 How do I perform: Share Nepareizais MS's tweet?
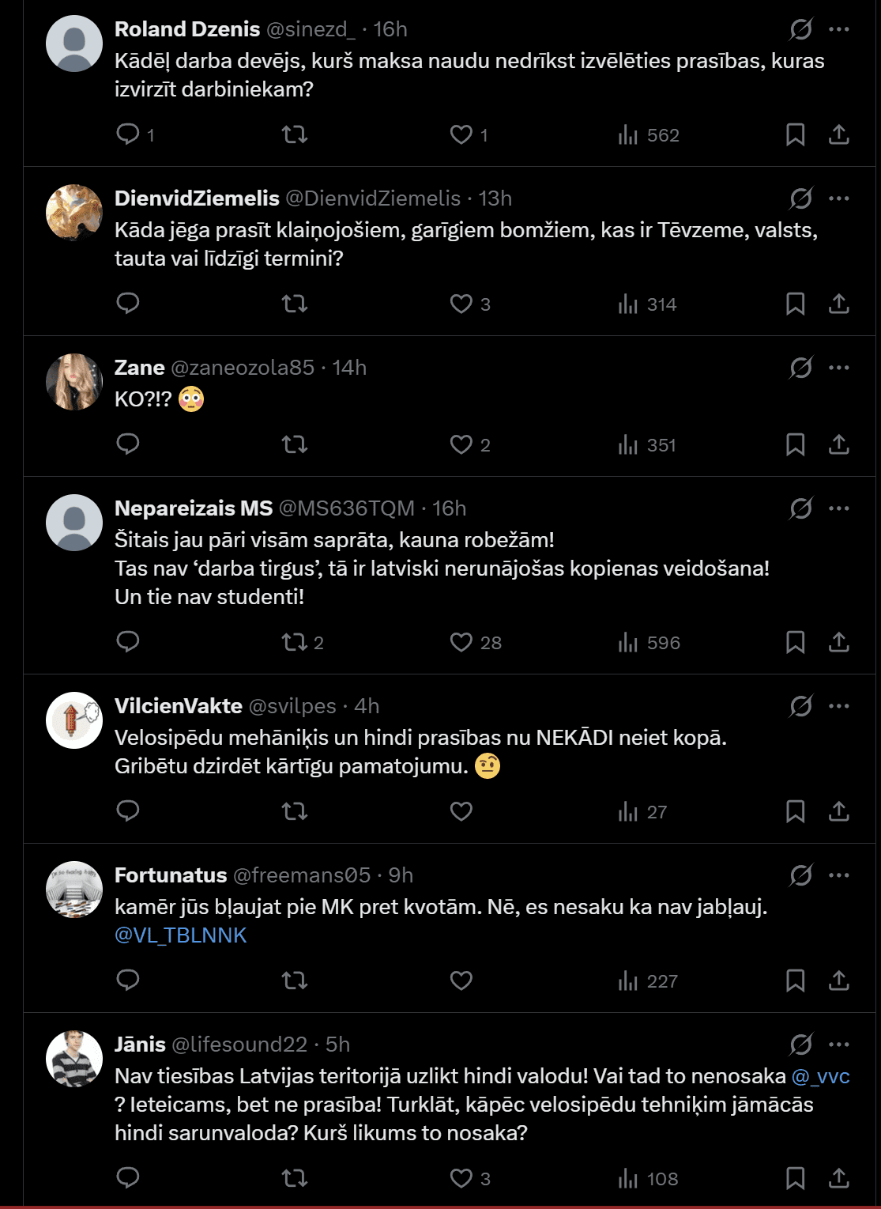click(838, 642)
